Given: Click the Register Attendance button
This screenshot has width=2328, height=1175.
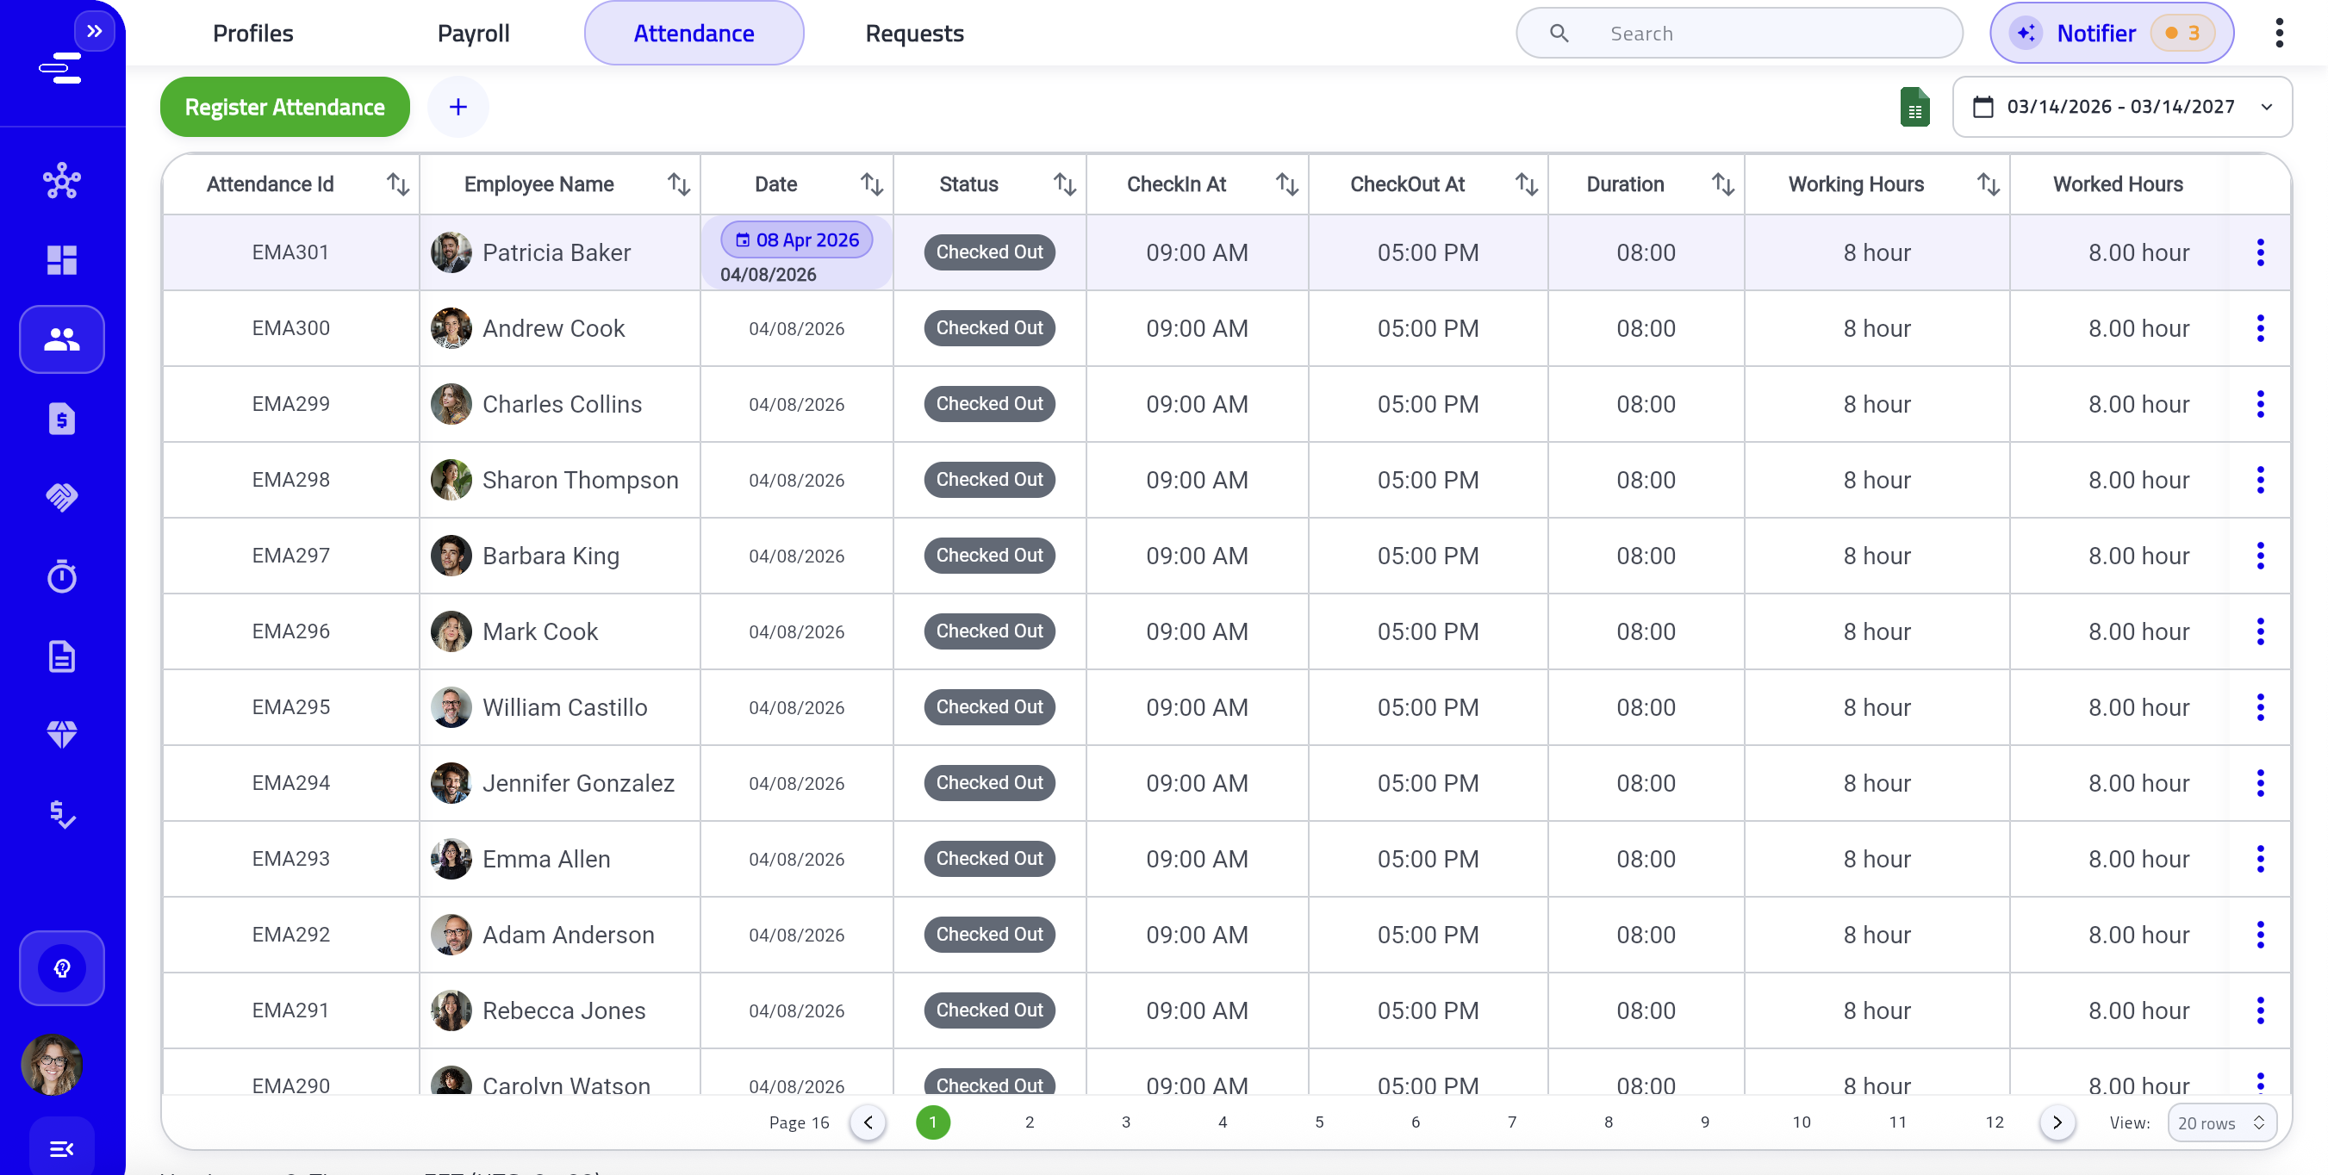Looking at the screenshot, I should click(284, 108).
